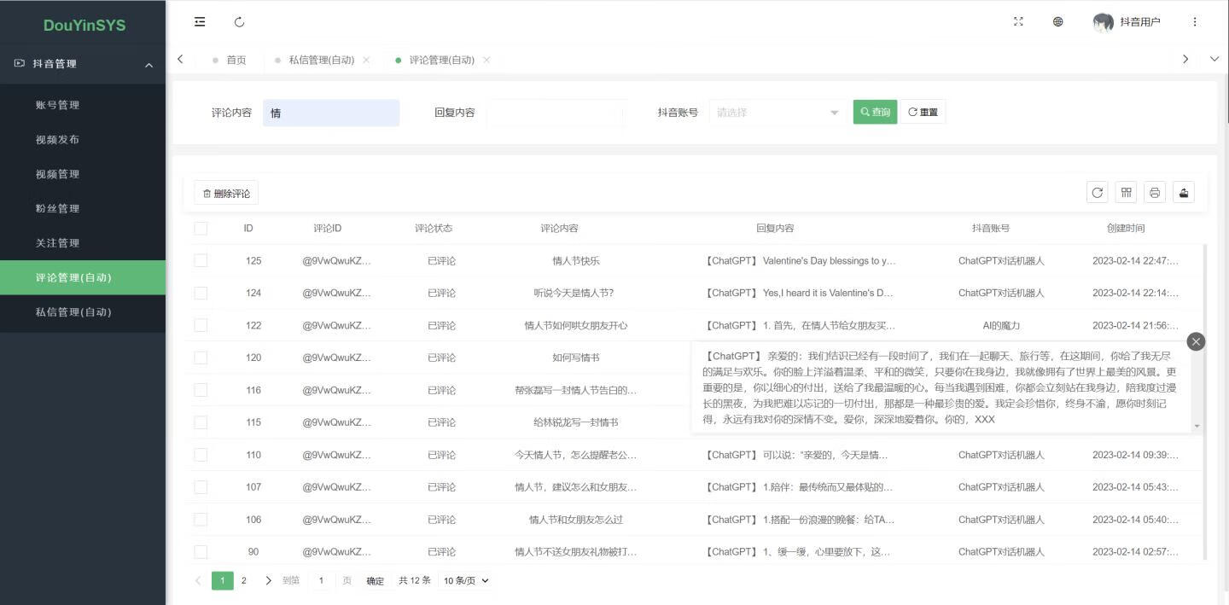The height and width of the screenshot is (605, 1229).
Task: Refresh the comment table data
Action: pos(1097,192)
